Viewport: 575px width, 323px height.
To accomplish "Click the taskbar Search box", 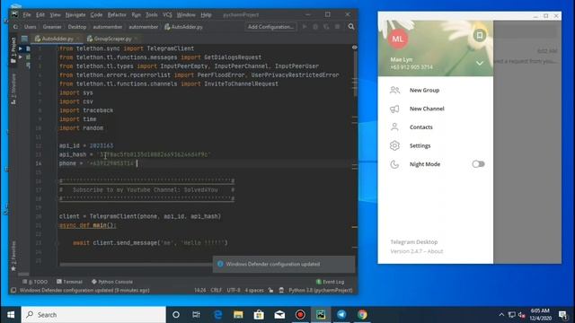I will click(93, 315).
